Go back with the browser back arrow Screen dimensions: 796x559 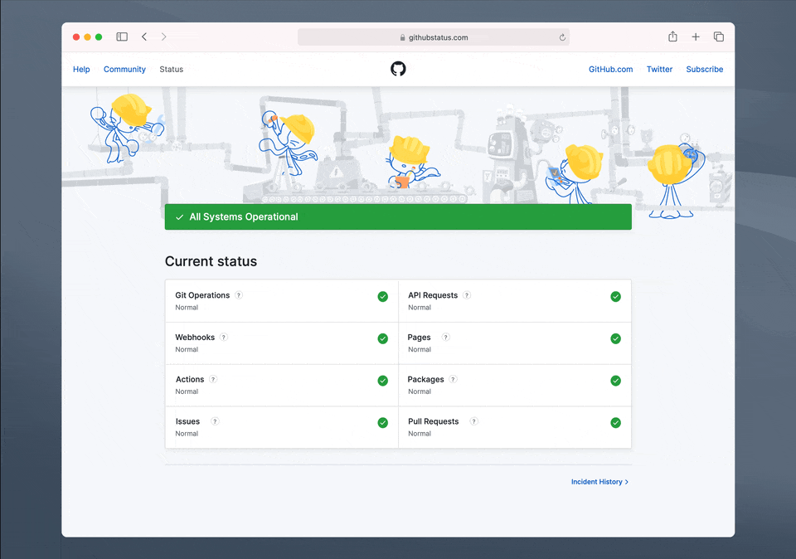click(144, 36)
